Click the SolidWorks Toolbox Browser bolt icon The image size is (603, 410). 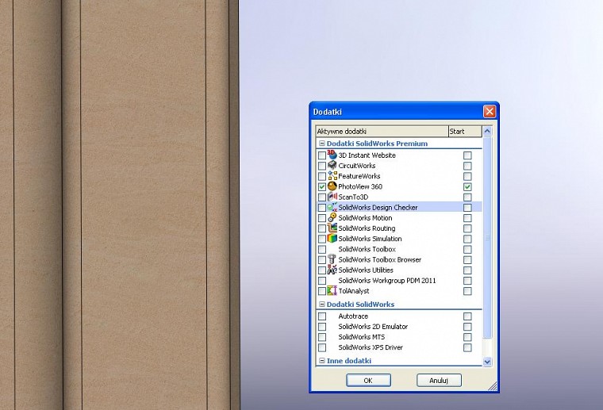tap(332, 259)
